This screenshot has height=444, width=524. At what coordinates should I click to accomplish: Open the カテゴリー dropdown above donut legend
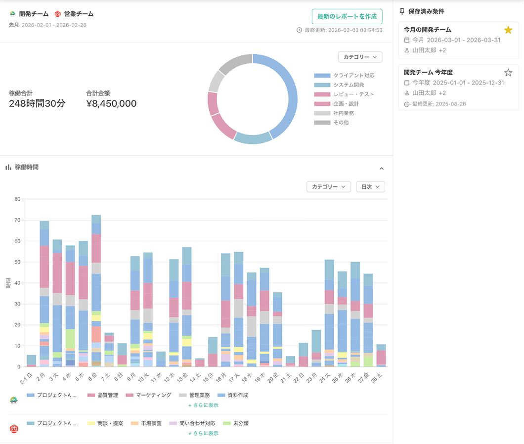(x=360, y=57)
